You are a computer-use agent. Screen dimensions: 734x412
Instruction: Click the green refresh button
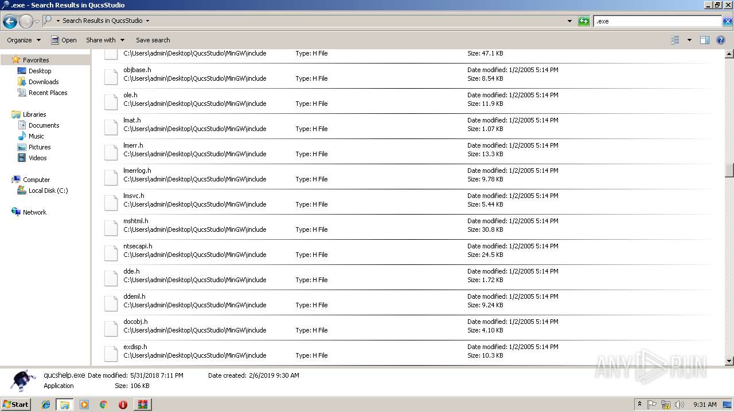(584, 21)
